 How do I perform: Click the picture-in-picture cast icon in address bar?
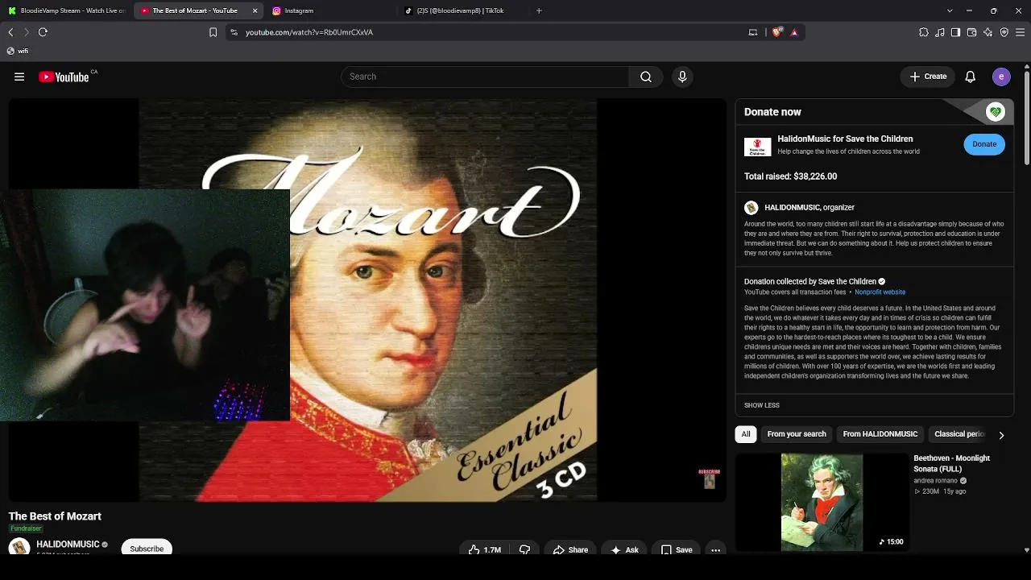click(753, 32)
